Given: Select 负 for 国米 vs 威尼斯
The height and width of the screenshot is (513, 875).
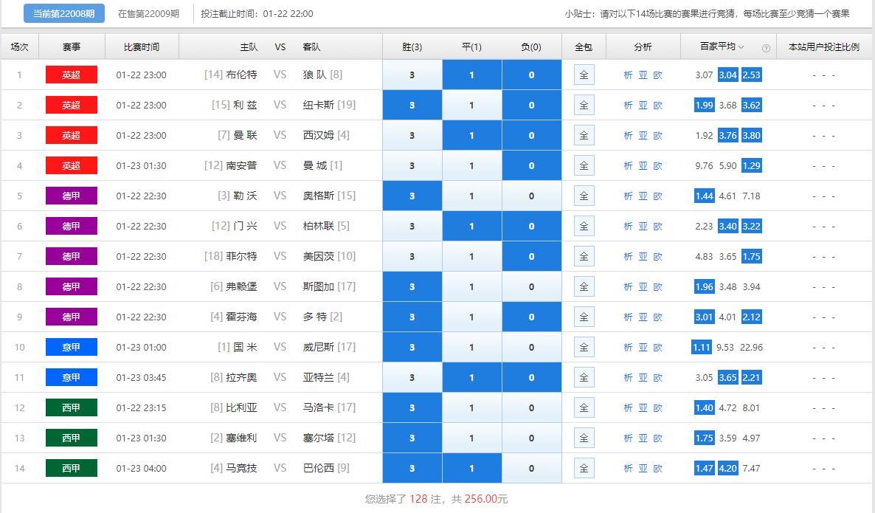Looking at the screenshot, I should pyautogui.click(x=531, y=347).
